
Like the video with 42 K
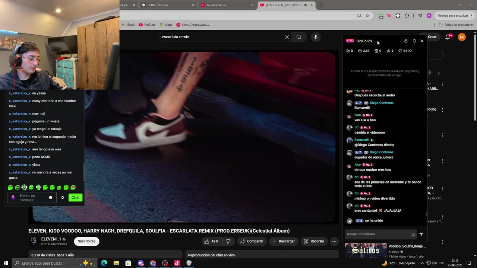coord(211,241)
